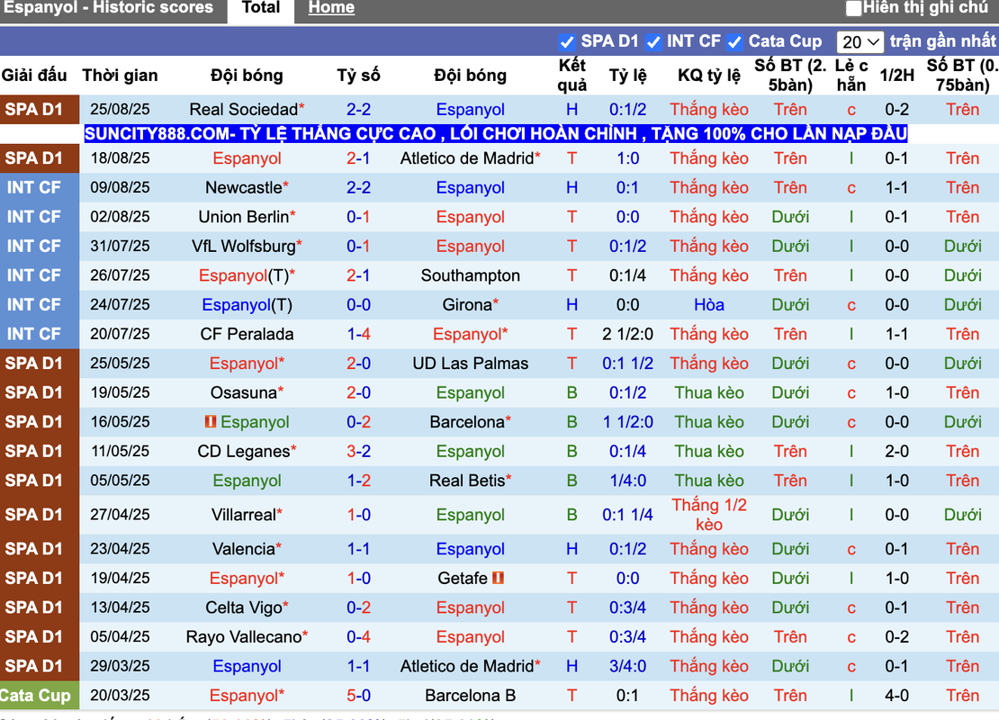The height and width of the screenshot is (720, 999).
Task: Click the KQ tỷ lệ column header
Action: (708, 76)
